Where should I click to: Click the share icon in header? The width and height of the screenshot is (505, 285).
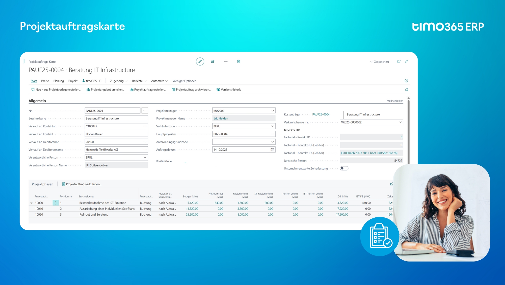213,62
